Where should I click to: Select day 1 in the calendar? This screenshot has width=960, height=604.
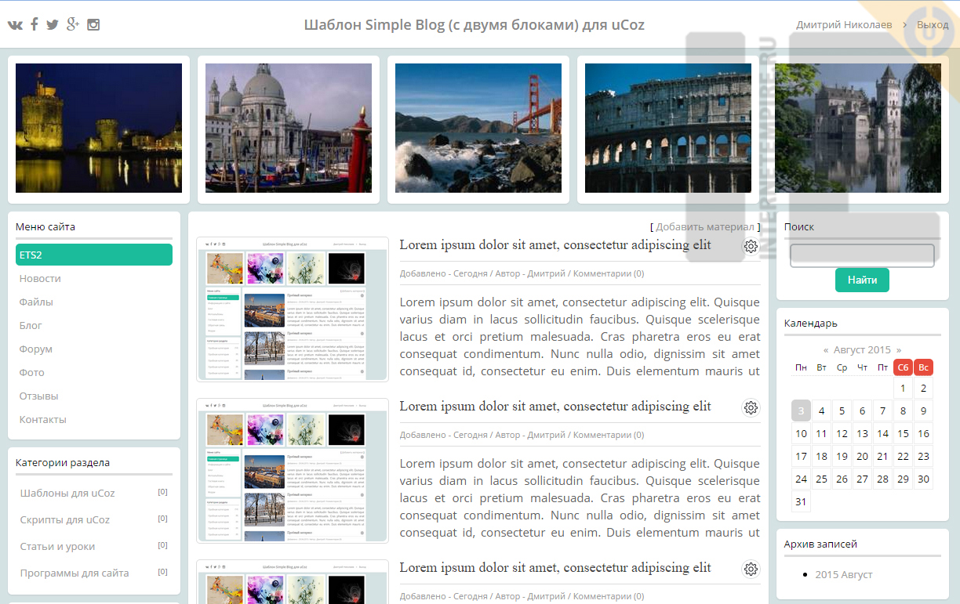pos(903,388)
